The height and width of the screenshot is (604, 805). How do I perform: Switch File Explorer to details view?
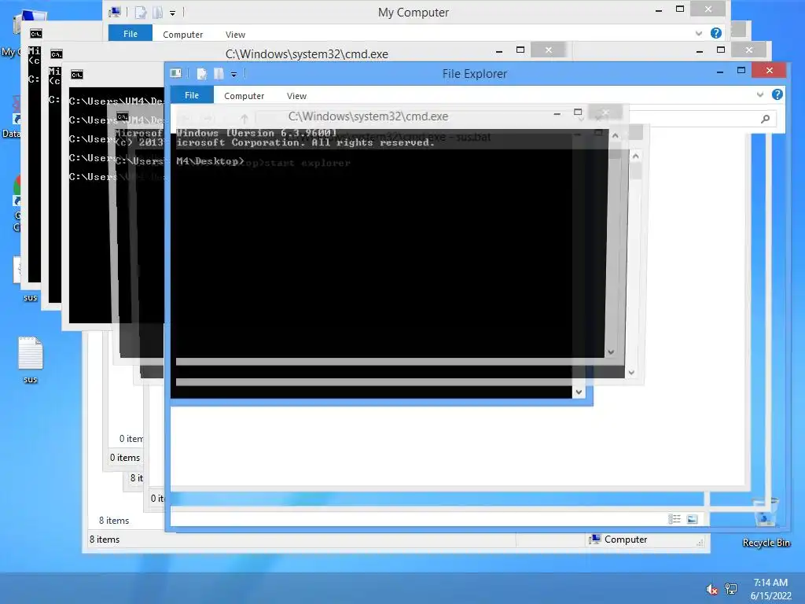pyautogui.click(x=675, y=519)
